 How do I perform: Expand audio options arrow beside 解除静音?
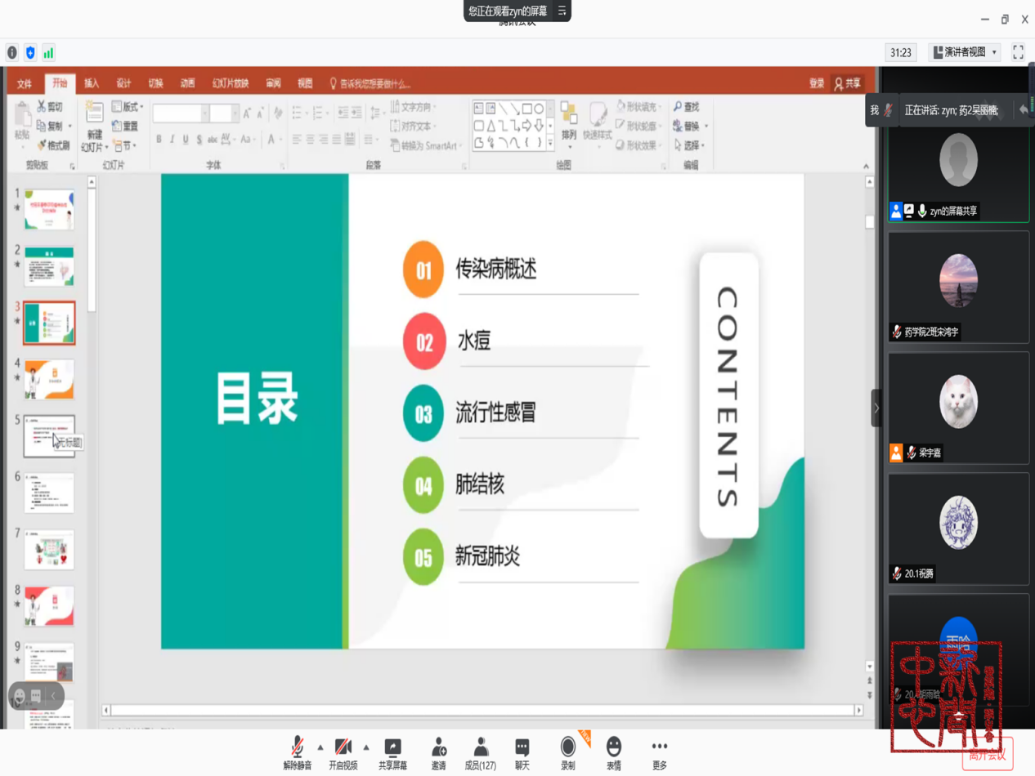click(320, 747)
